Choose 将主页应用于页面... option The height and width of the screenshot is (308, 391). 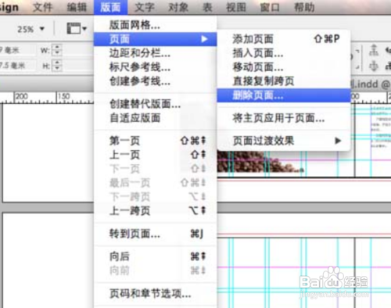click(283, 118)
